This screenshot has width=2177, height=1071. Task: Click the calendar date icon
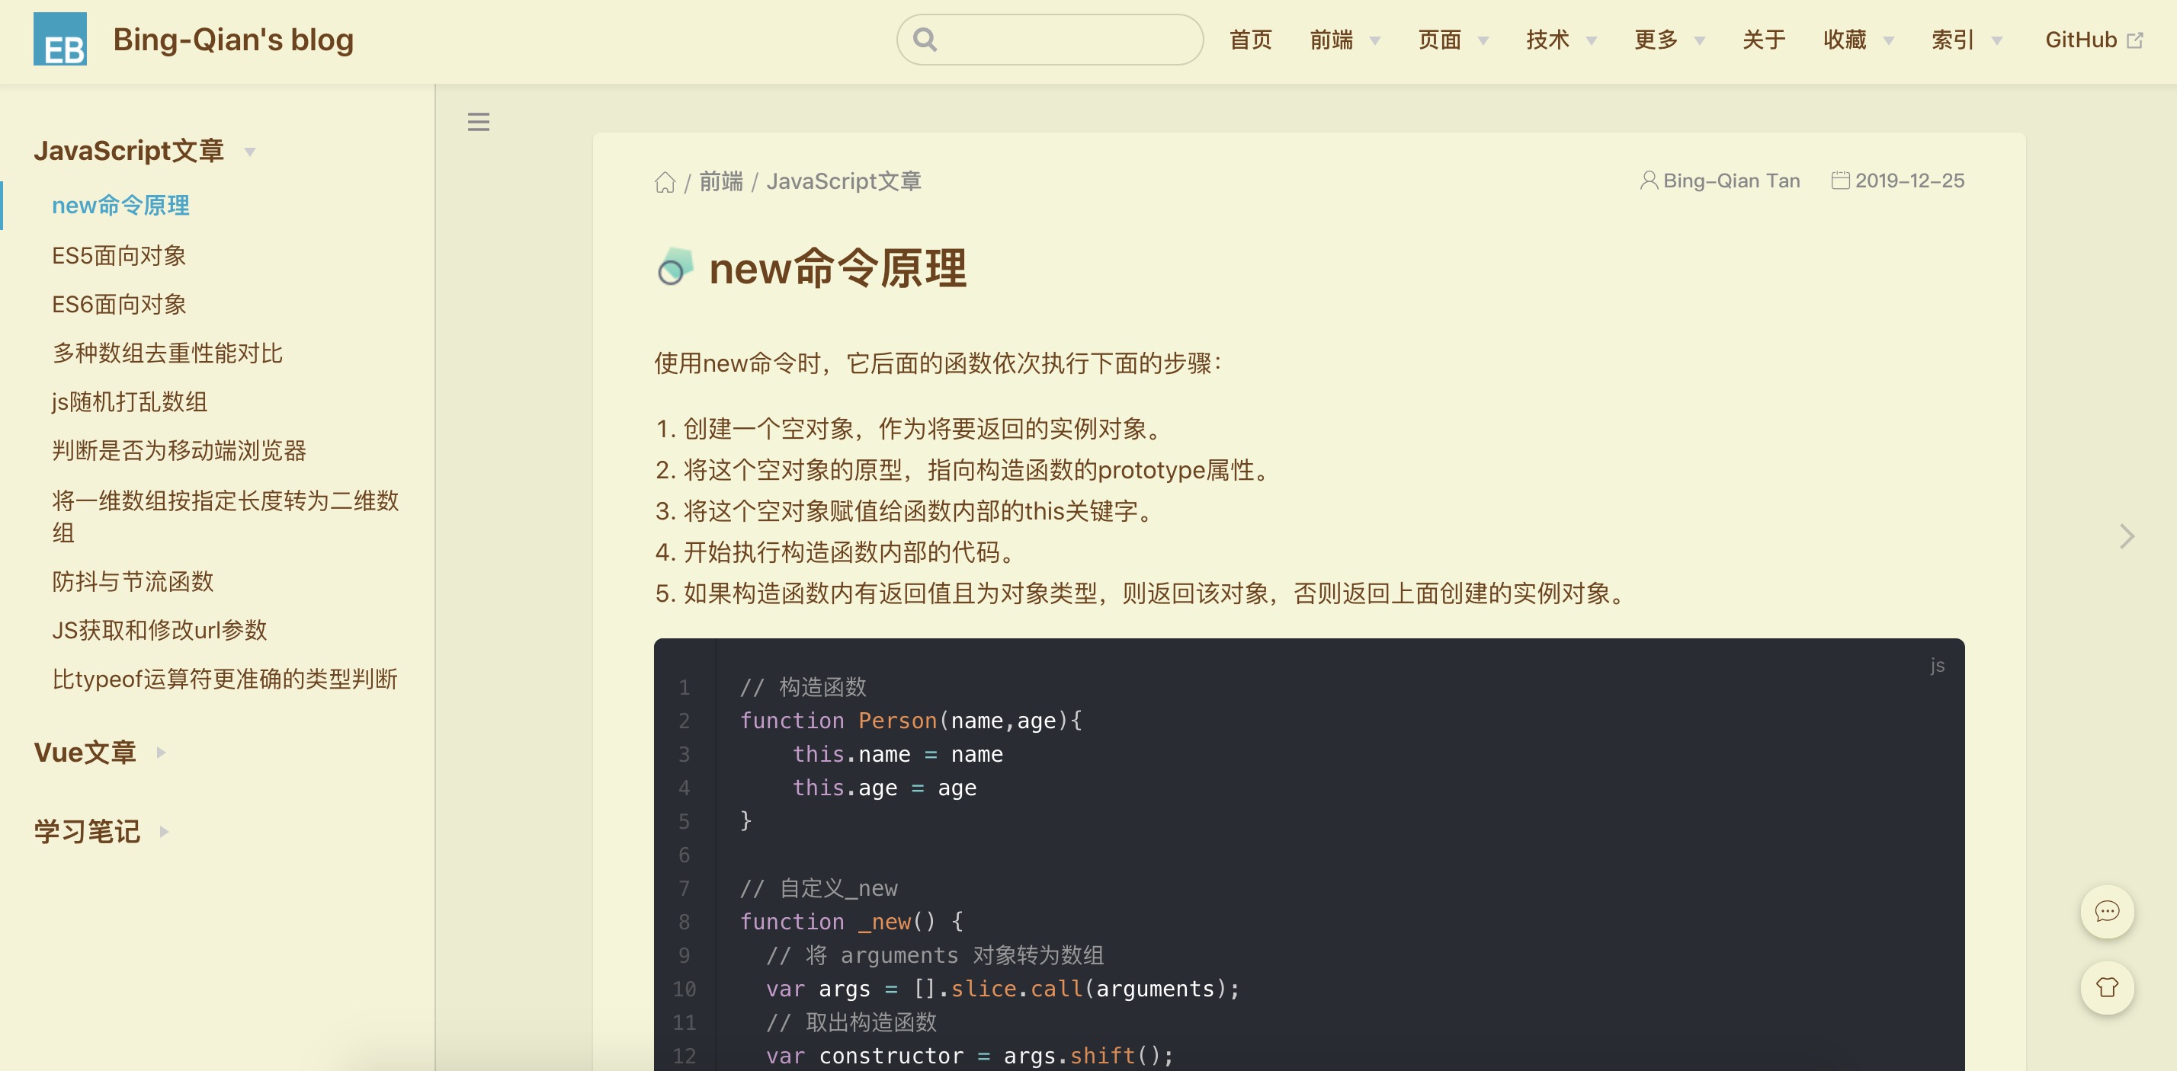pos(1841,181)
